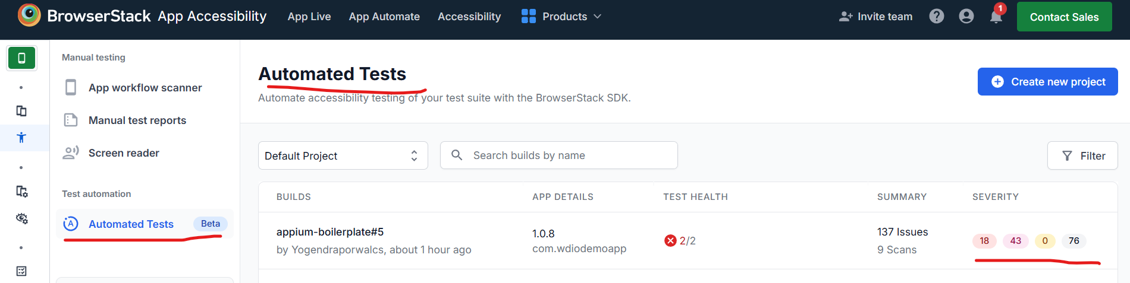Screen dimensions: 1130x283
Task: Open the Default Project dropdown
Action: point(343,155)
